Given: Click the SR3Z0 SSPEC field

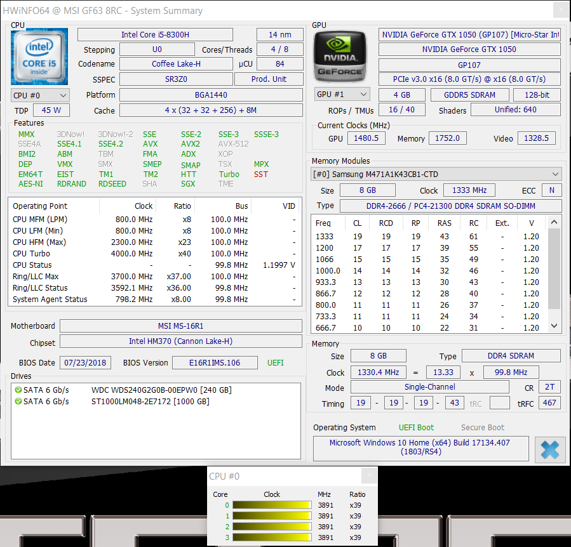Looking at the screenshot, I should point(176,79).
